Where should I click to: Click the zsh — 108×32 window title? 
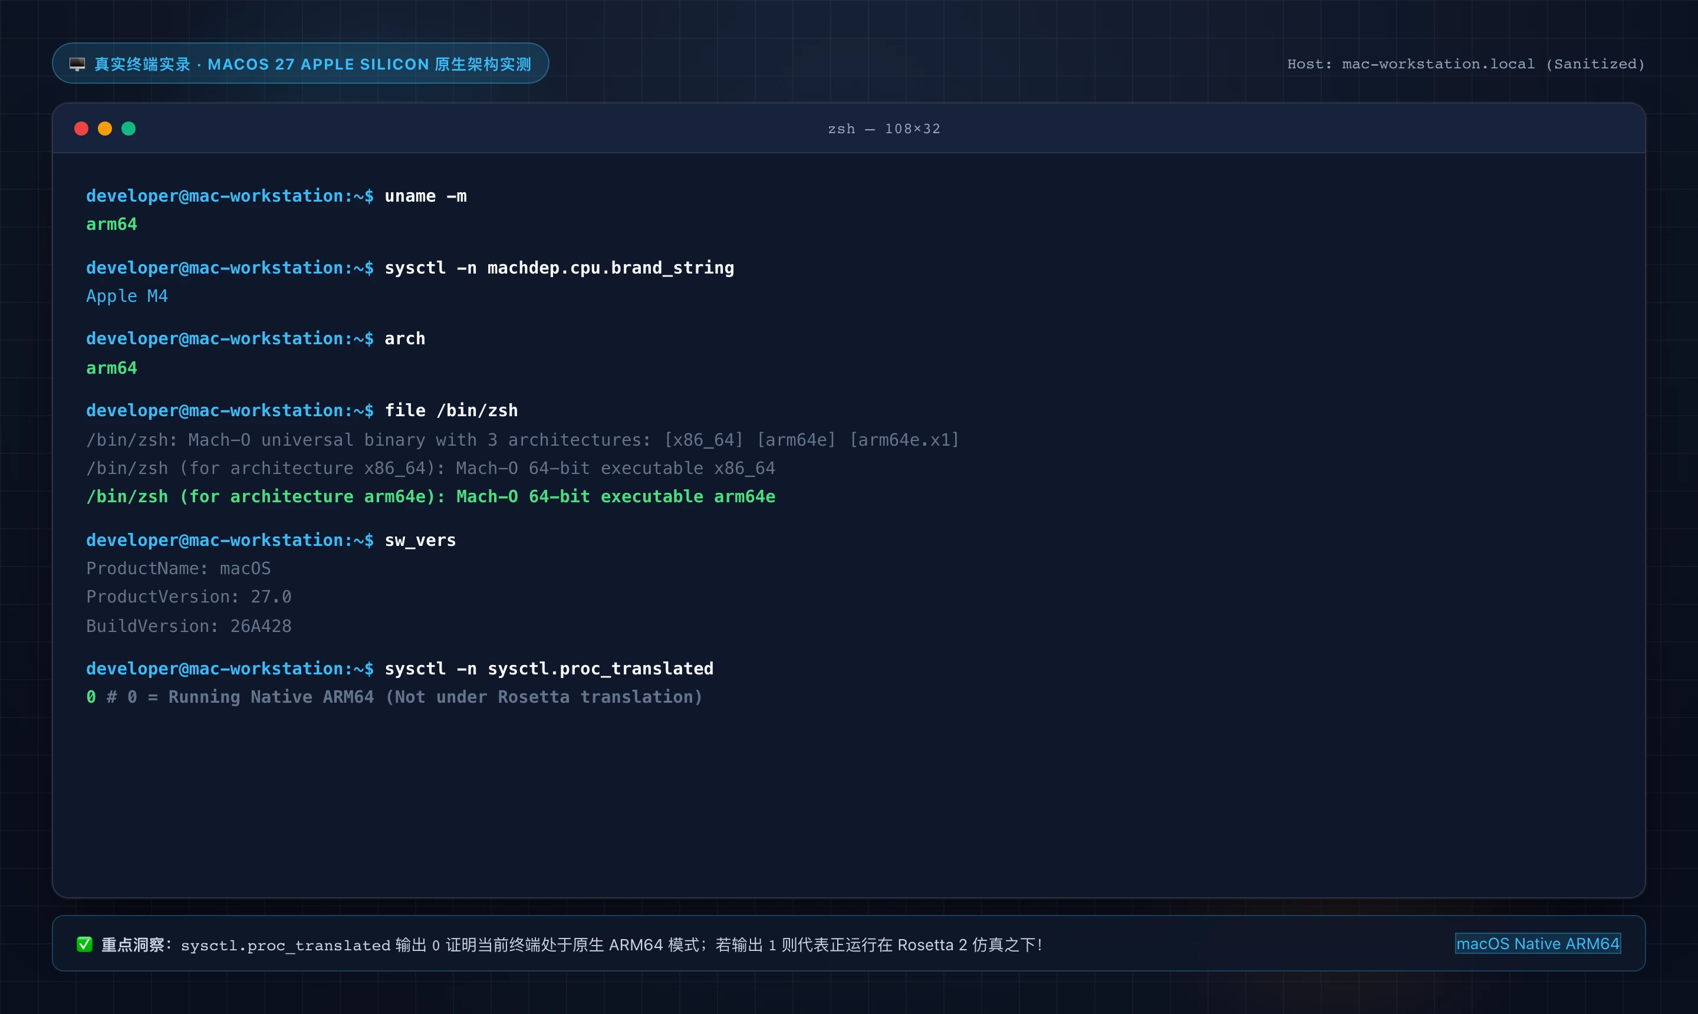pyautogui.click(x=884, y=129)
